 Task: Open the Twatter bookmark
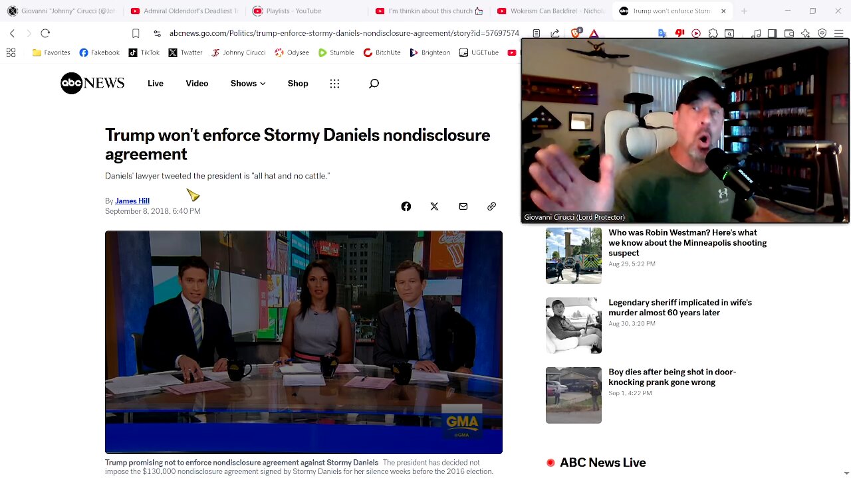pos(185,52)
